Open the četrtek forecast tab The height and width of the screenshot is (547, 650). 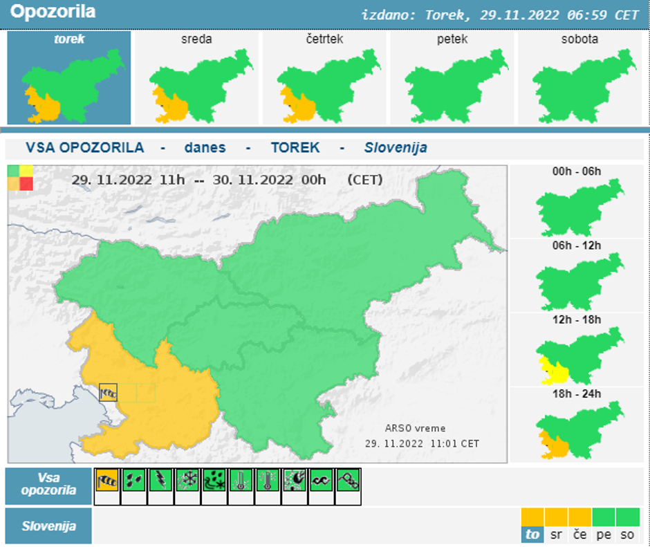pos(324,77)
